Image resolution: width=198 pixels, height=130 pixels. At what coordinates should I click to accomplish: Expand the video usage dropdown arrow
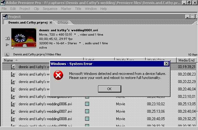(75, 34)
